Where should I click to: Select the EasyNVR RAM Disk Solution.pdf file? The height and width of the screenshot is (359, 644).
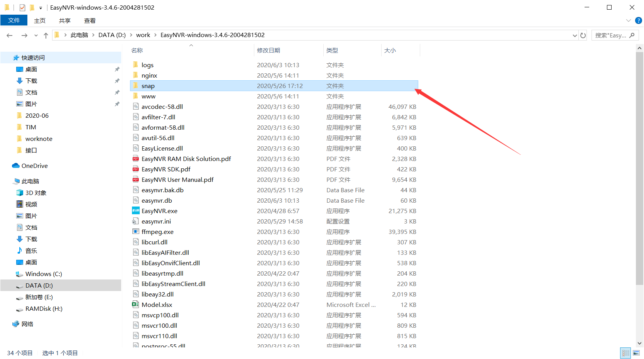(186, 159)
